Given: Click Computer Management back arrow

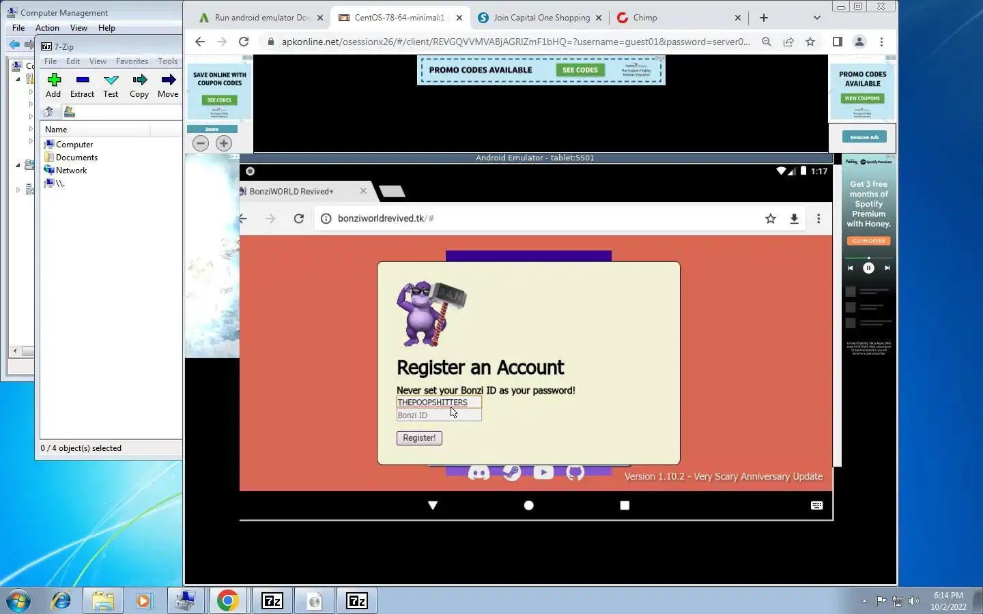Looking at the screenshot, I should coord(14,45).
